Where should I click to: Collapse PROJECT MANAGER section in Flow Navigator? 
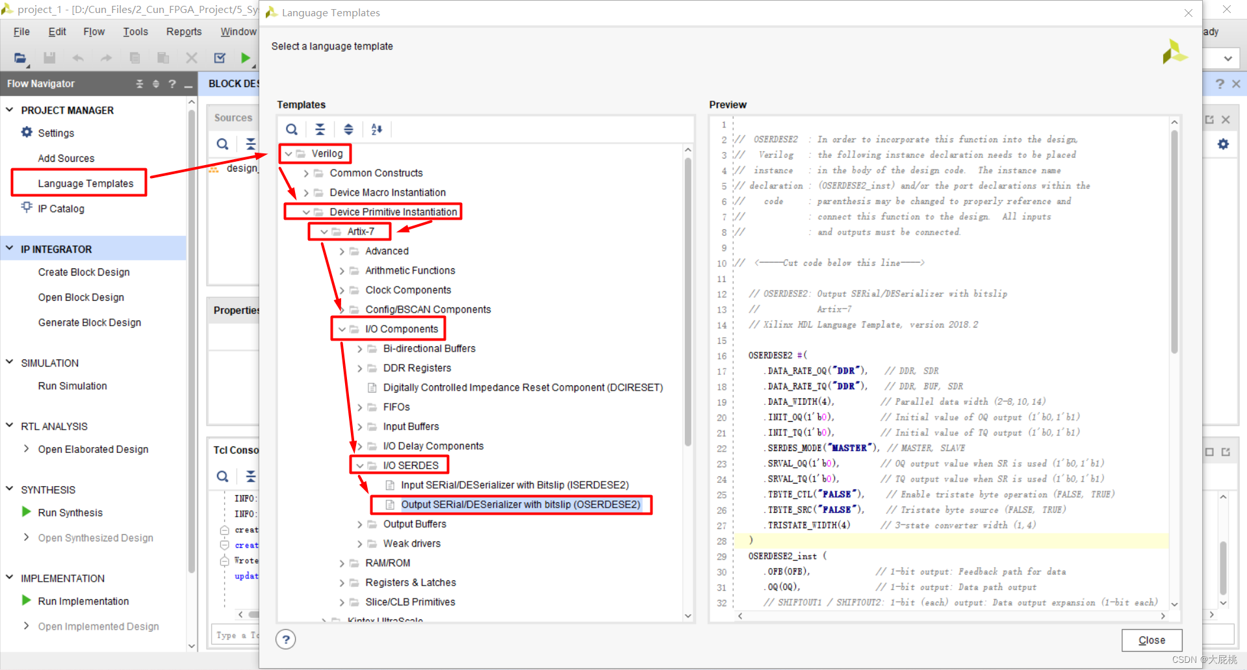tap(10, 110)
